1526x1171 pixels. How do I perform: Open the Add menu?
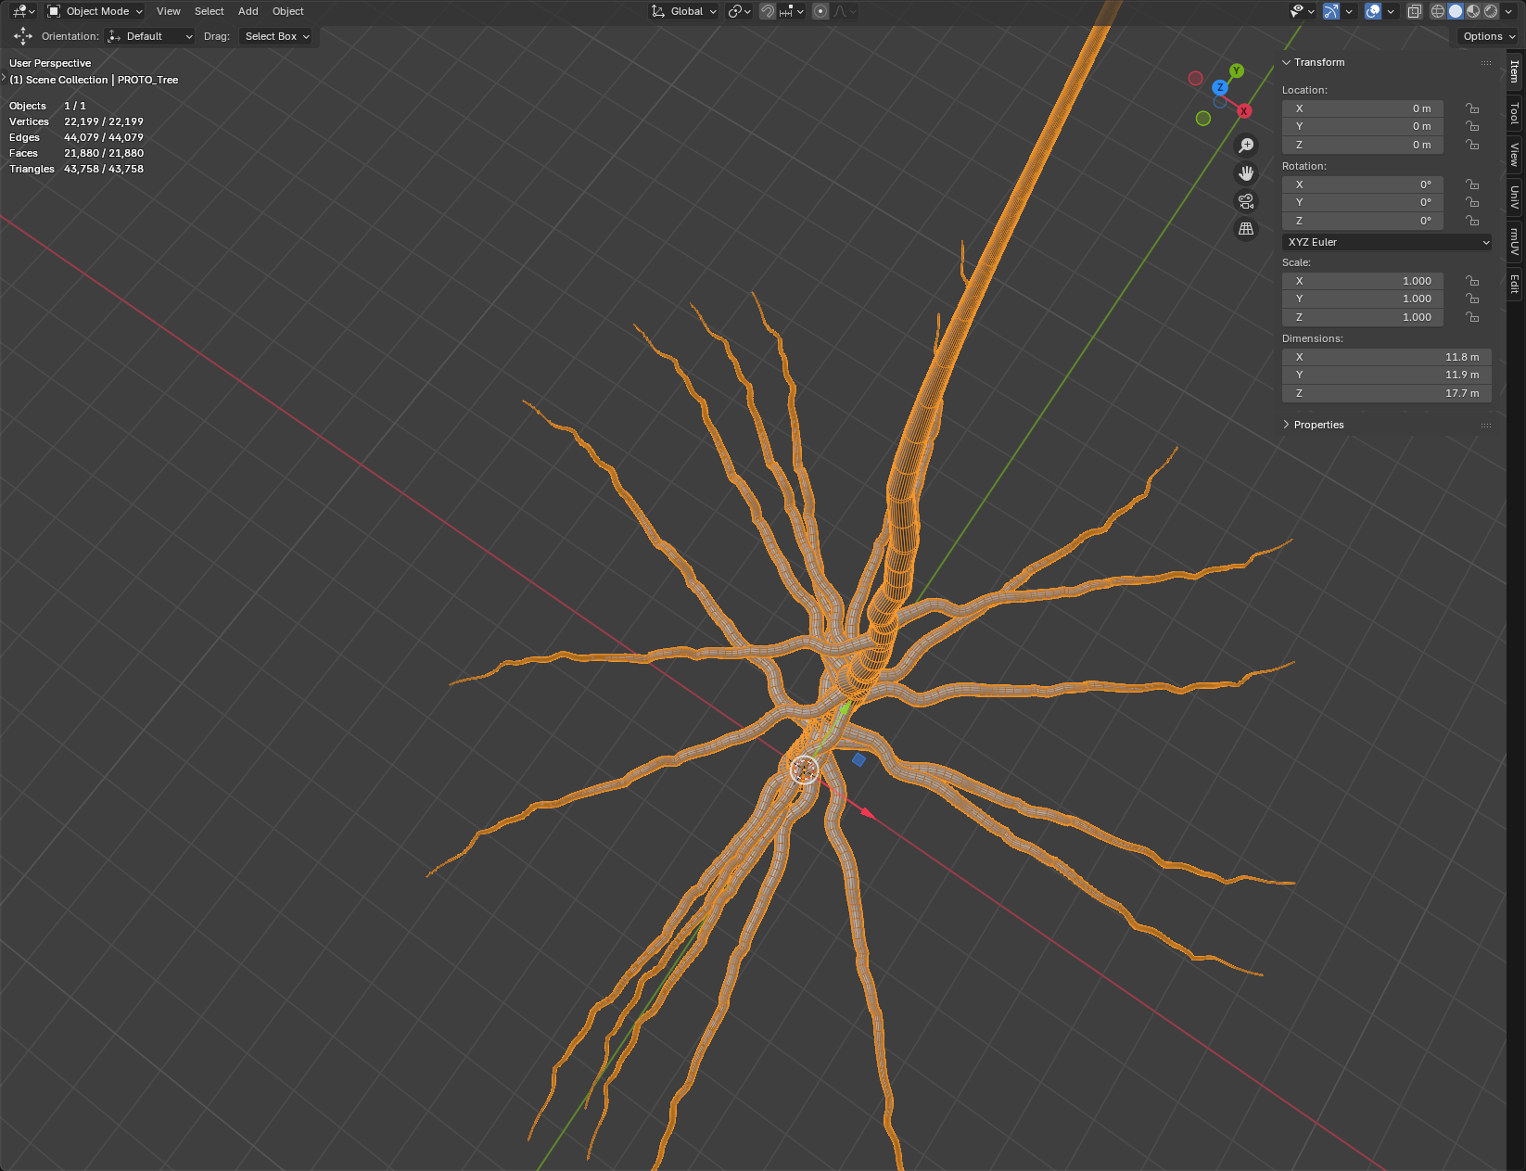pos(248,11)
